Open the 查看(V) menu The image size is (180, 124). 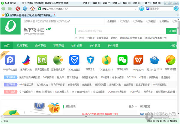click(106, 3)
